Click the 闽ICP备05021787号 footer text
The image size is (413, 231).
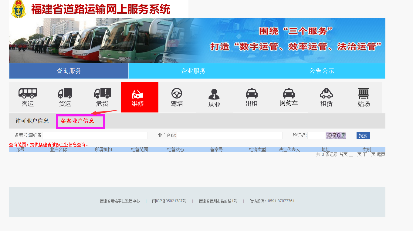(x=169, y=201)
